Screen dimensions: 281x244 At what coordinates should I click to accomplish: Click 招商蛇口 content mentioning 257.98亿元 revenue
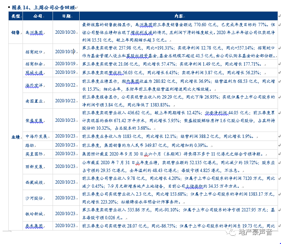[178, 52]
